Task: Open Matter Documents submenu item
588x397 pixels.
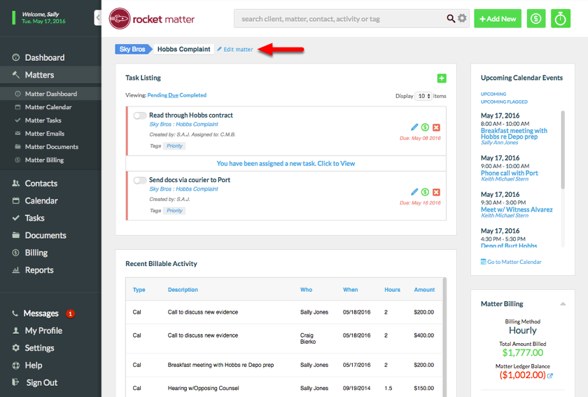Action: click(50, 147)
